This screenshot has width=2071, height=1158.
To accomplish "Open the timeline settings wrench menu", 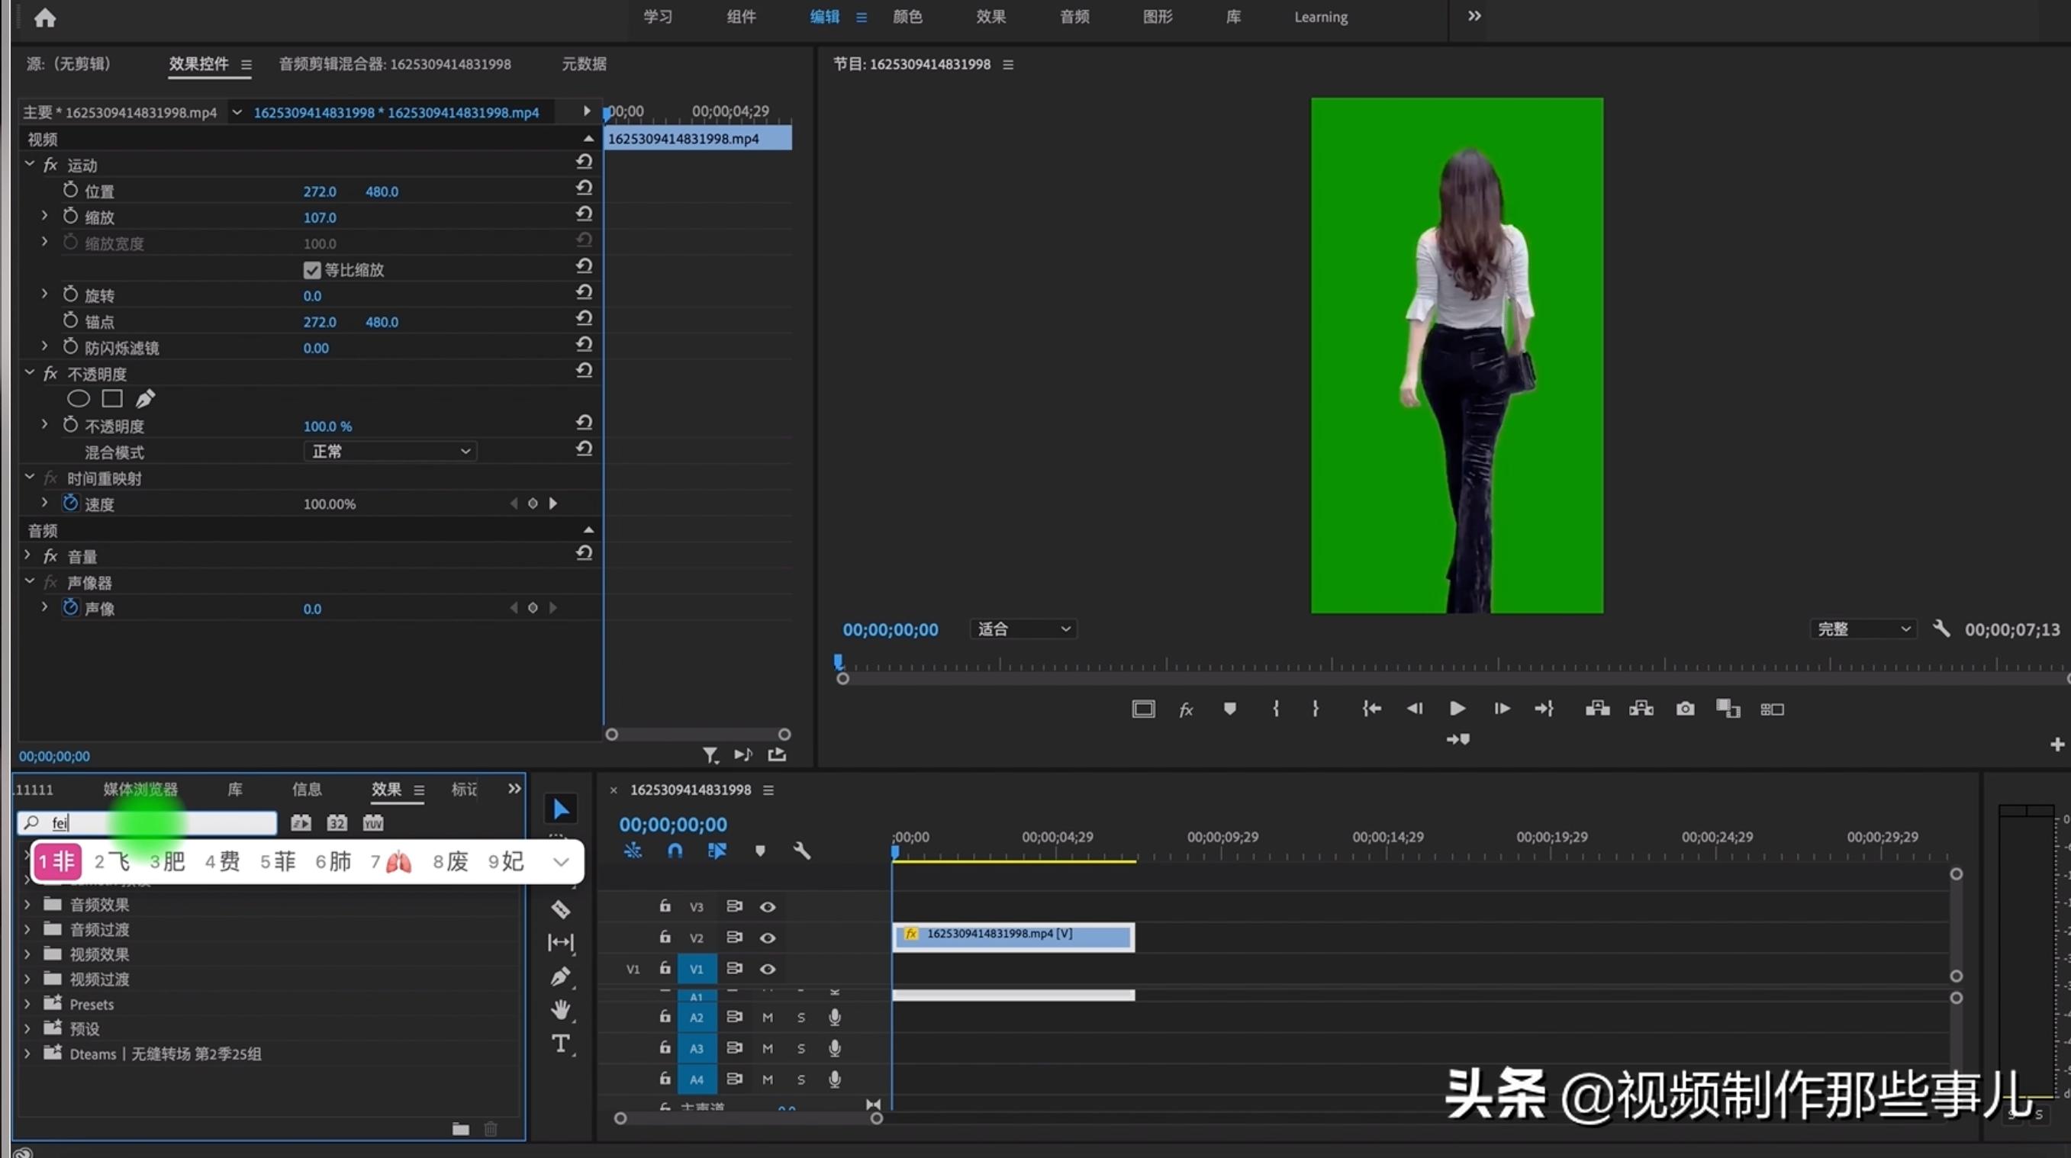I will pos(802,851).
